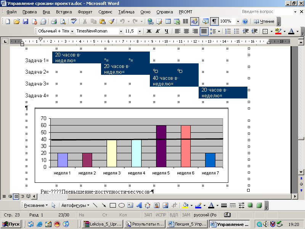Screen dimensions: 305x229
Task: Open the Таблица menu
Action: pos(126,12)
